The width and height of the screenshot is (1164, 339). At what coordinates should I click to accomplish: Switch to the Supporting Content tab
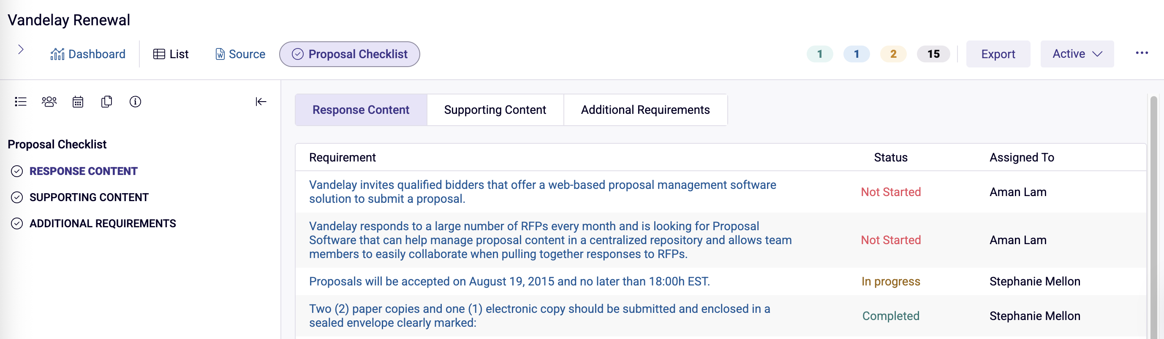pos(495,110)
